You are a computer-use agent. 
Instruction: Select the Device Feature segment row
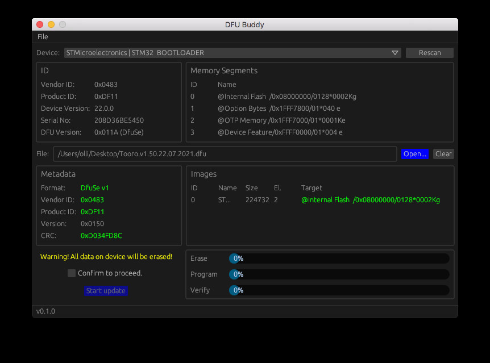coord(280,132)
